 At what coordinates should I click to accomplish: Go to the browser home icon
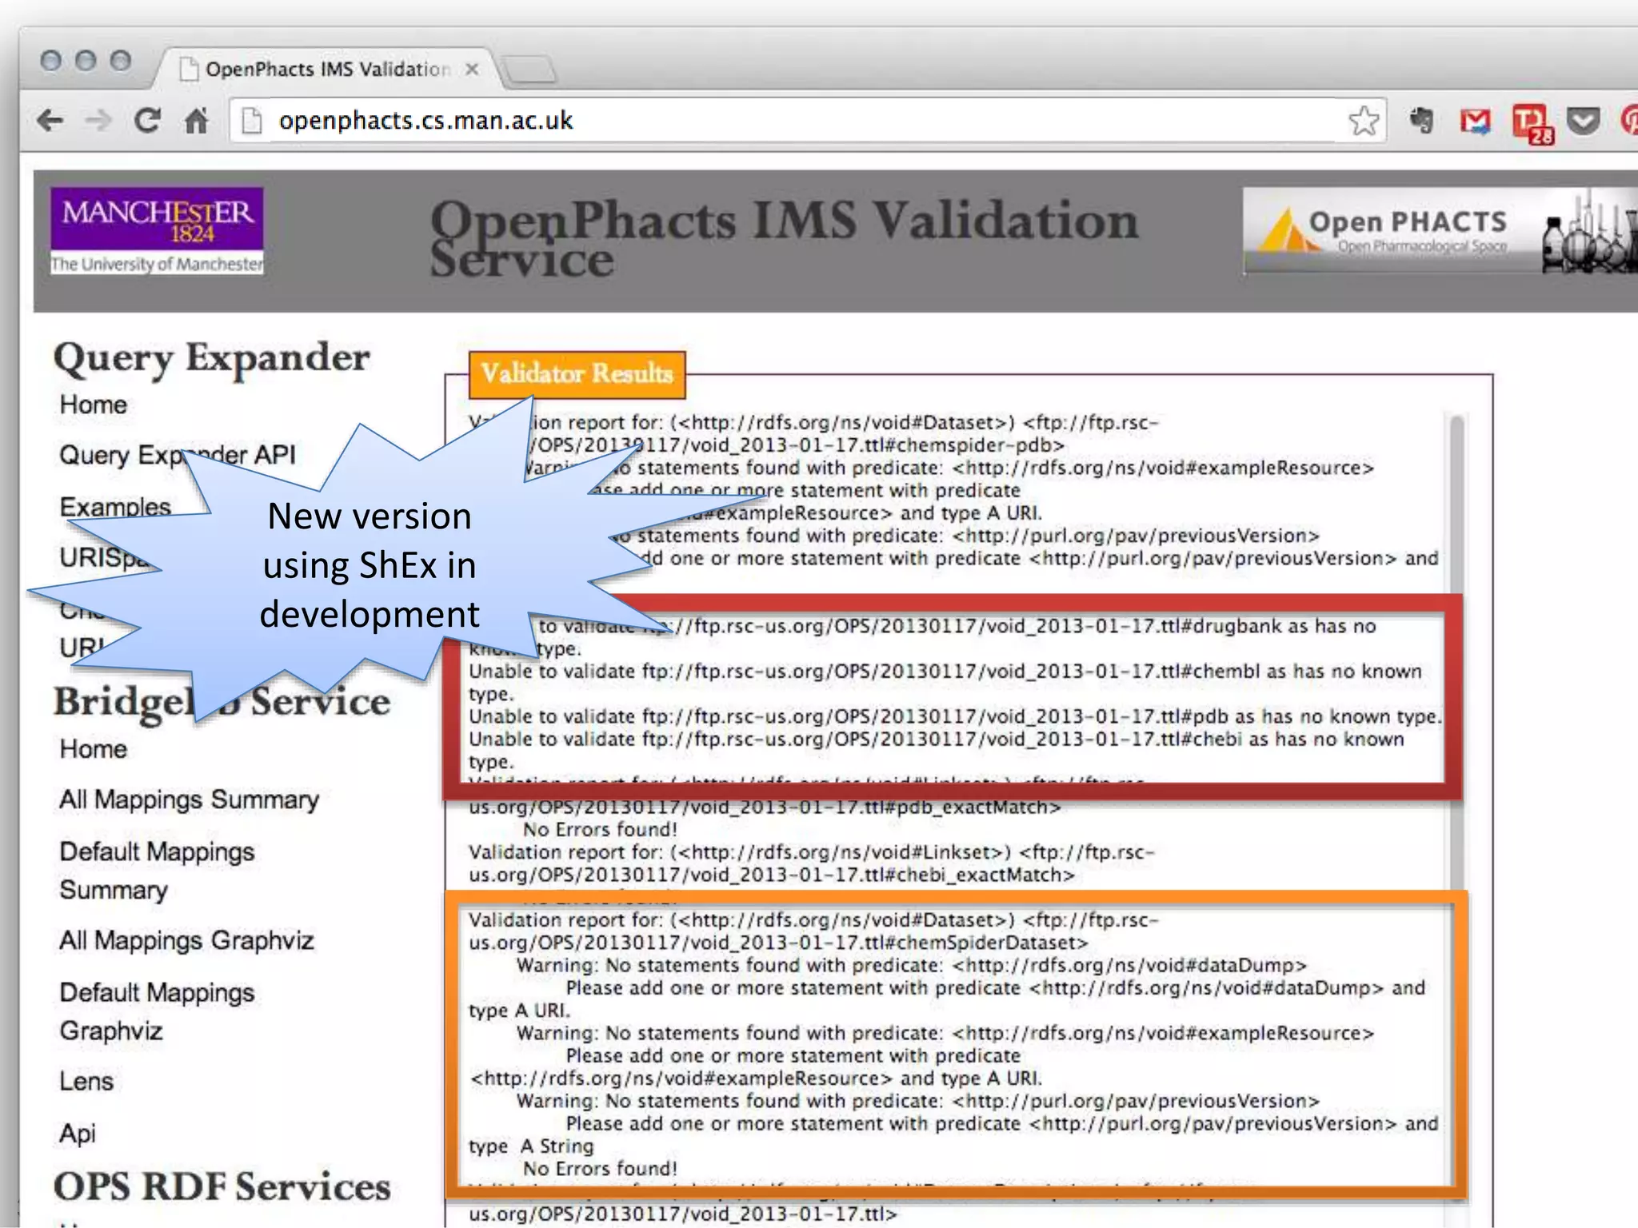coord(196,121)
